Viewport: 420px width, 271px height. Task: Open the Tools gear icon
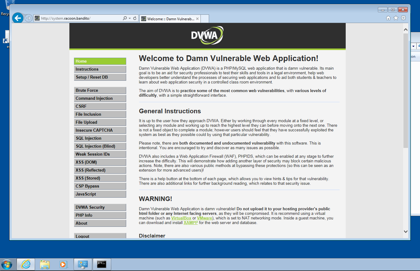(403, 18)
